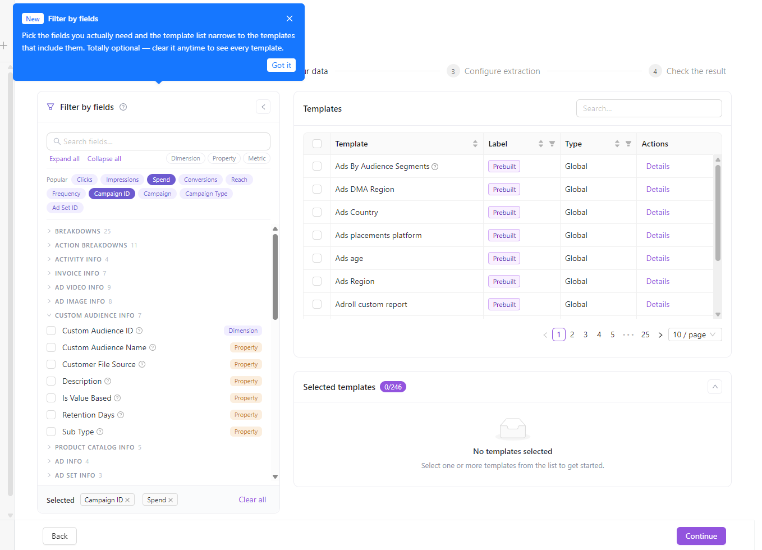Screen dimensions: 762x550
Task: Expand the AD SET INFO group
Action: (75, 475)
